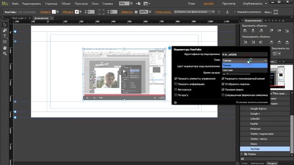This screenshot has height=165, width=294.
Task: Distribute objects by vertical centers
Action: pyautogui.click(x=279, y=42)
